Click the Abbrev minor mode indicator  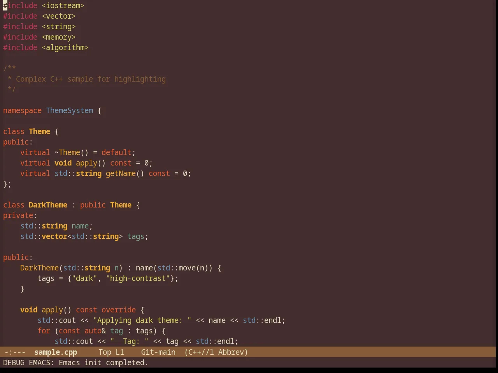[231, 352]
